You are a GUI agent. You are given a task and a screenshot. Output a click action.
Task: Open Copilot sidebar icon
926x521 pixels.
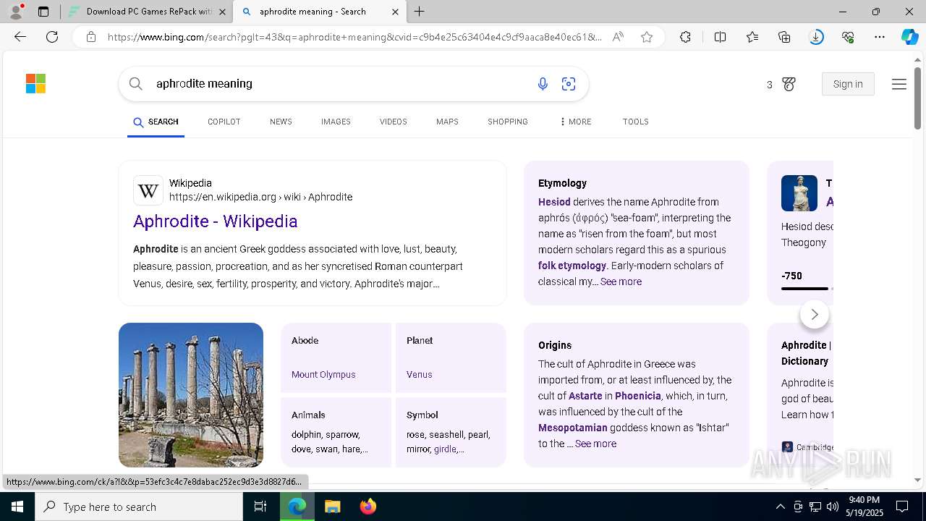[x=909, y=37]
